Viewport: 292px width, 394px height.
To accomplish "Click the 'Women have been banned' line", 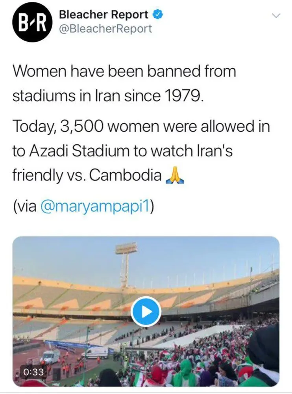I will (x=124, y=71).
